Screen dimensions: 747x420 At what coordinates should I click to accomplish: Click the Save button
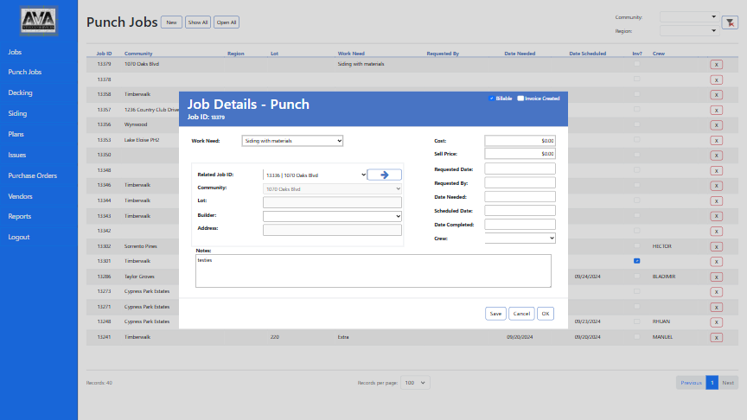[x=495, y=314]
